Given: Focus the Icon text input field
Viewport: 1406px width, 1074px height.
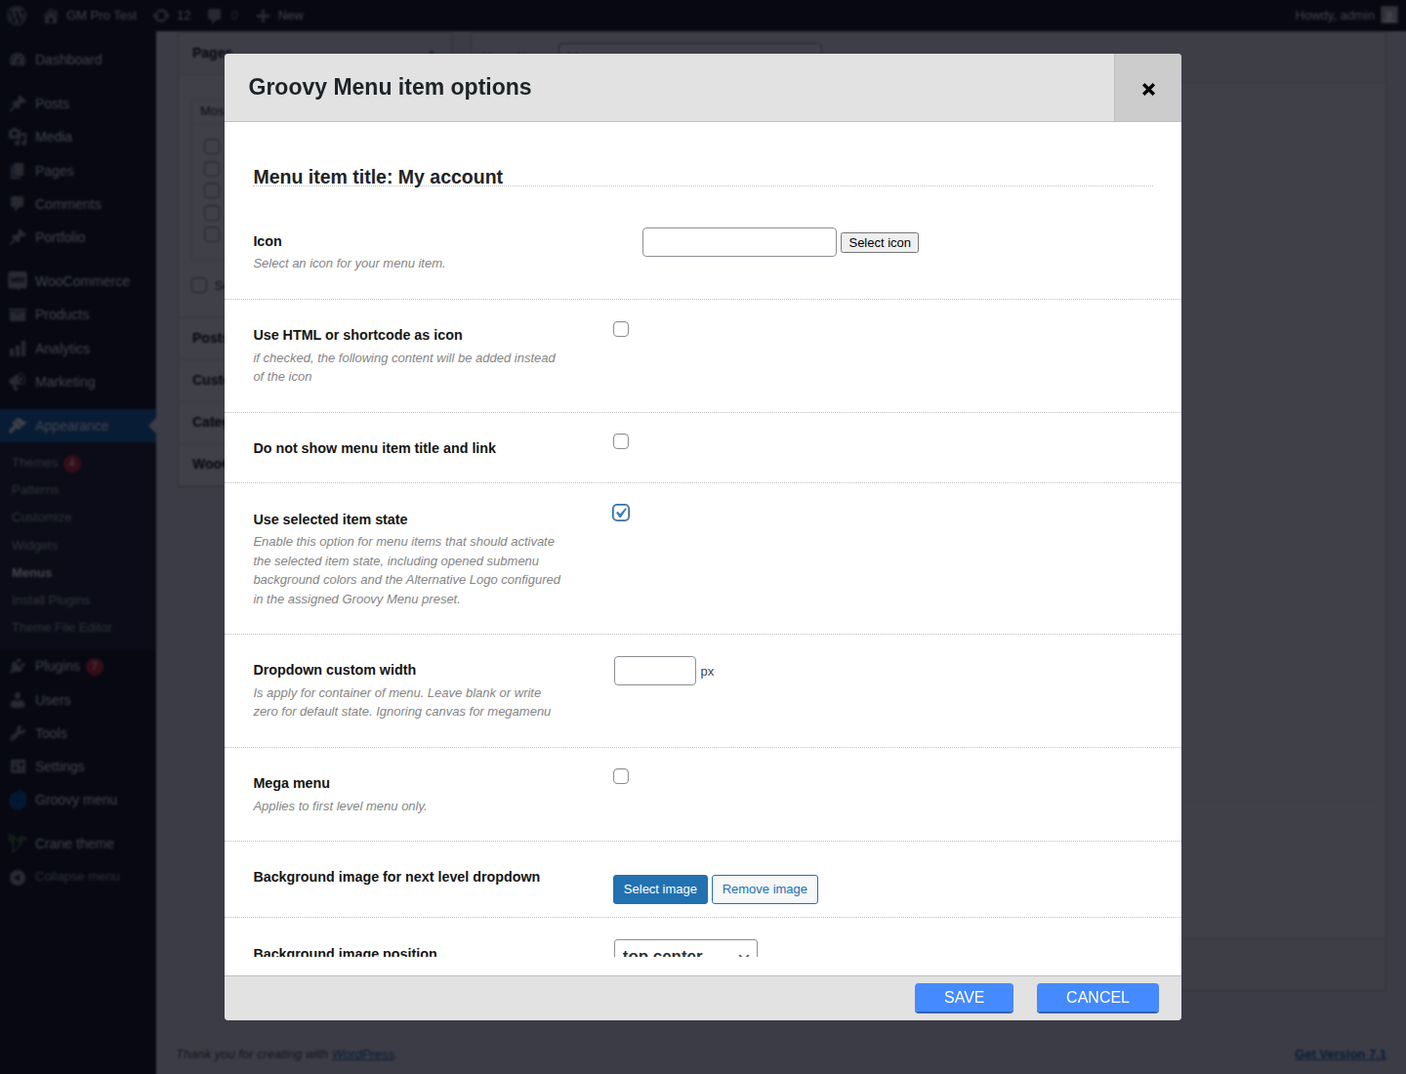Looking at the screenshot, I should [x=739, y=242].
